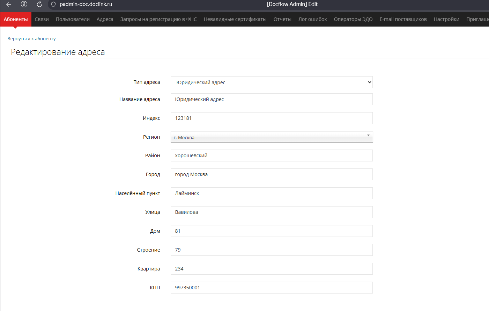Open the Пользователи section
The width and height of the screenshot is (489, 311).
73,19
